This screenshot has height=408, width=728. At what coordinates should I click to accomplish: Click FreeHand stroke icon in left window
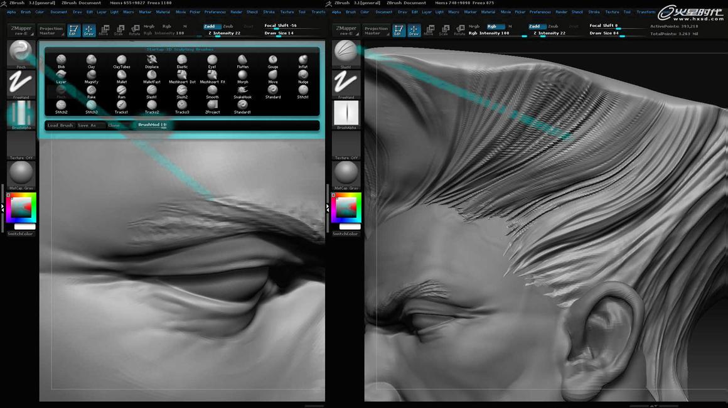(x=21, y=85)
